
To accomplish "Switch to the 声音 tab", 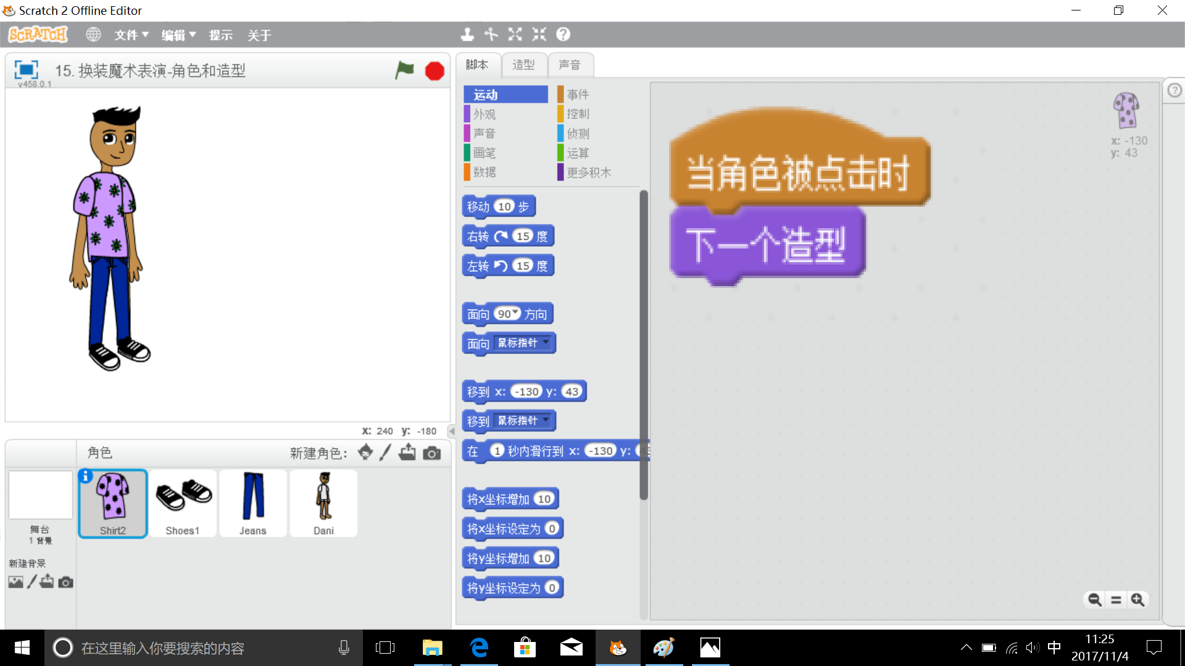I will pos(570,65).
